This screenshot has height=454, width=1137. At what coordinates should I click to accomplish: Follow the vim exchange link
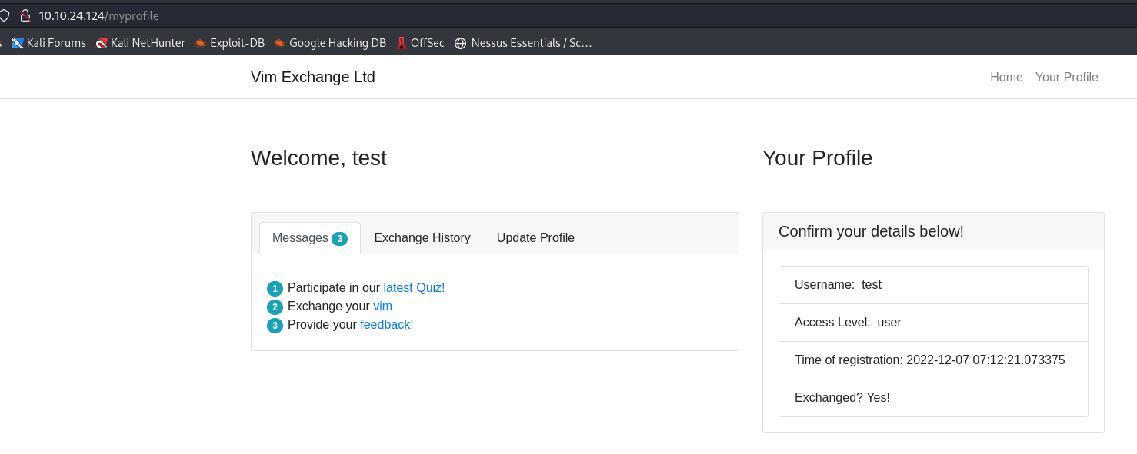click(382, 307)
